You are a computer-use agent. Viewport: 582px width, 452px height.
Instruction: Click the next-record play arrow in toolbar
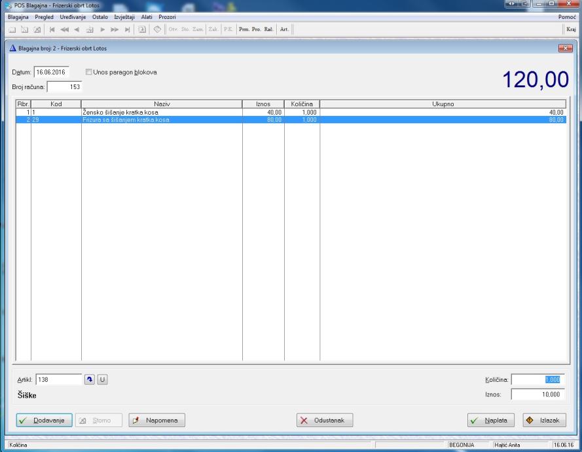(x=102, y=29)
